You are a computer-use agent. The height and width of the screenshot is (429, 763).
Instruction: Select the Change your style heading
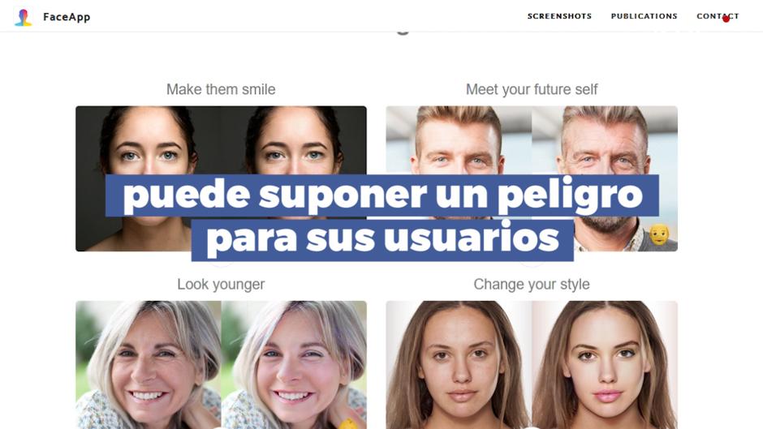pyautogui.click(x=532, y=284)
